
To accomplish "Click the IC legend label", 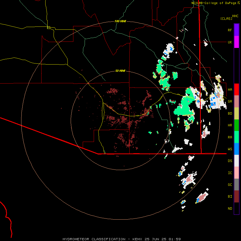I will click(x=230, y=173).
